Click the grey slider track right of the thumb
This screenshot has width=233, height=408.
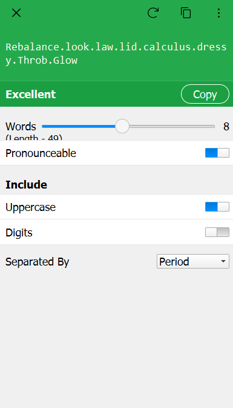172,127
